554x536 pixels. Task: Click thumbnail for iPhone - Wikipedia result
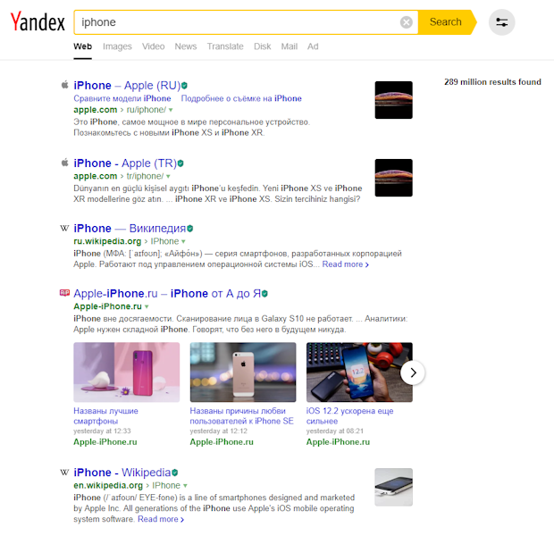[393, 487]
